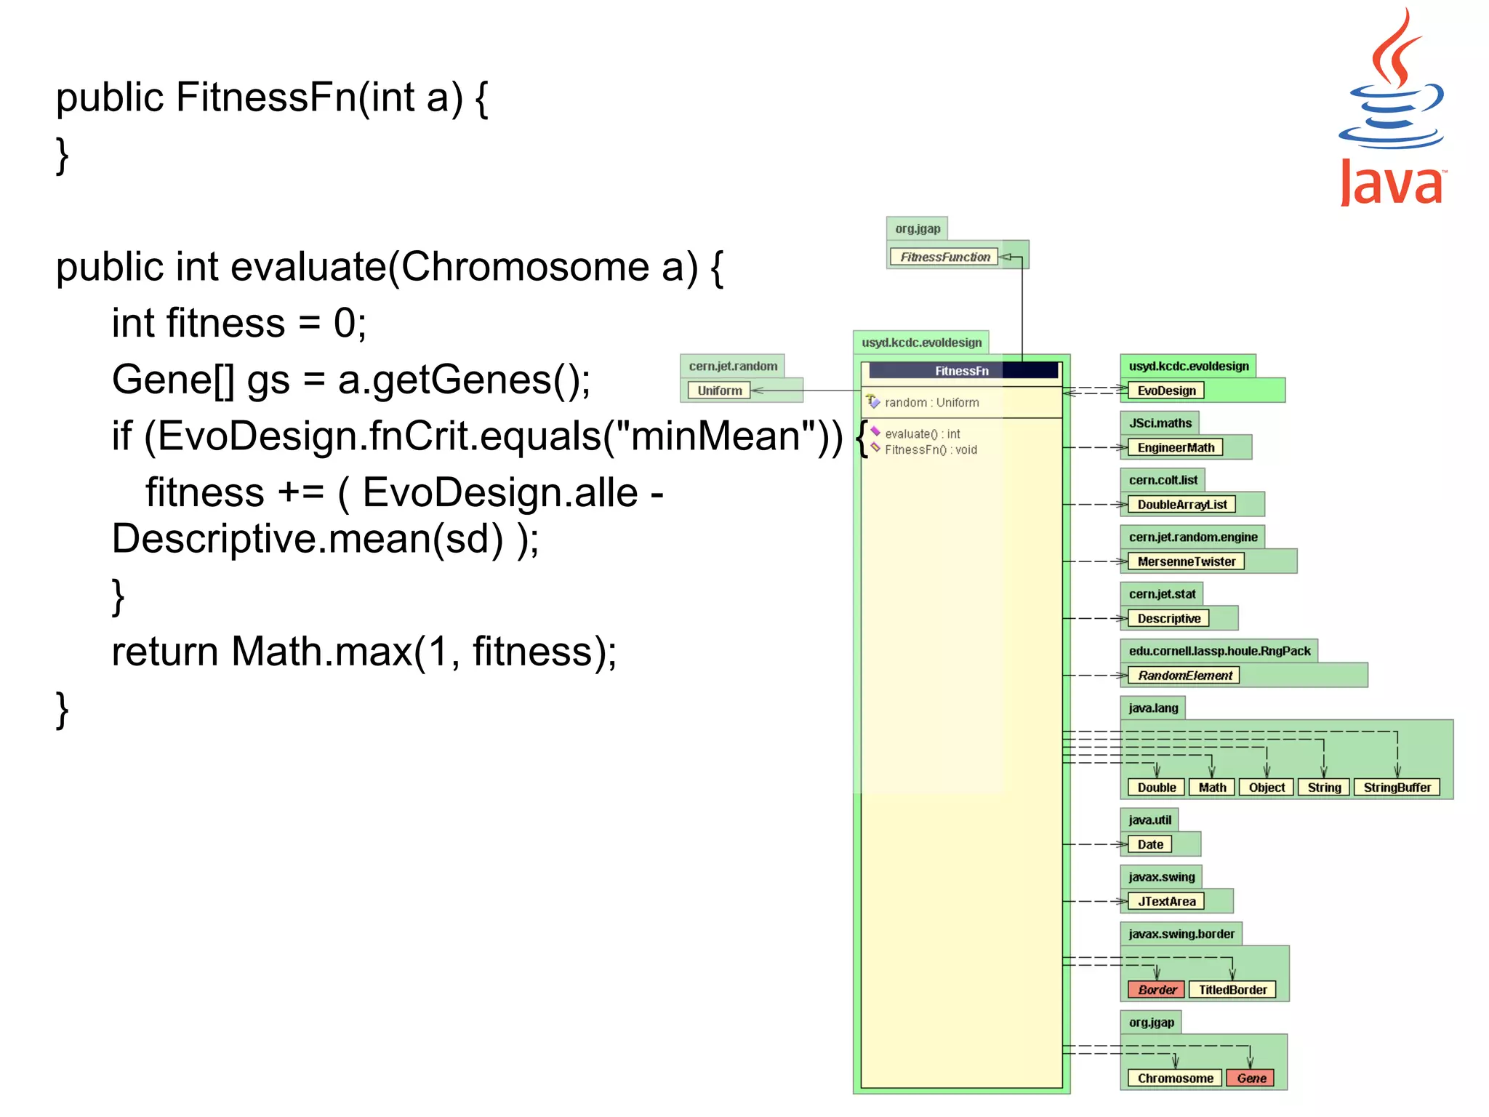
Task: Select the StringBuffer class box
Action: [x=1397, y=788]
